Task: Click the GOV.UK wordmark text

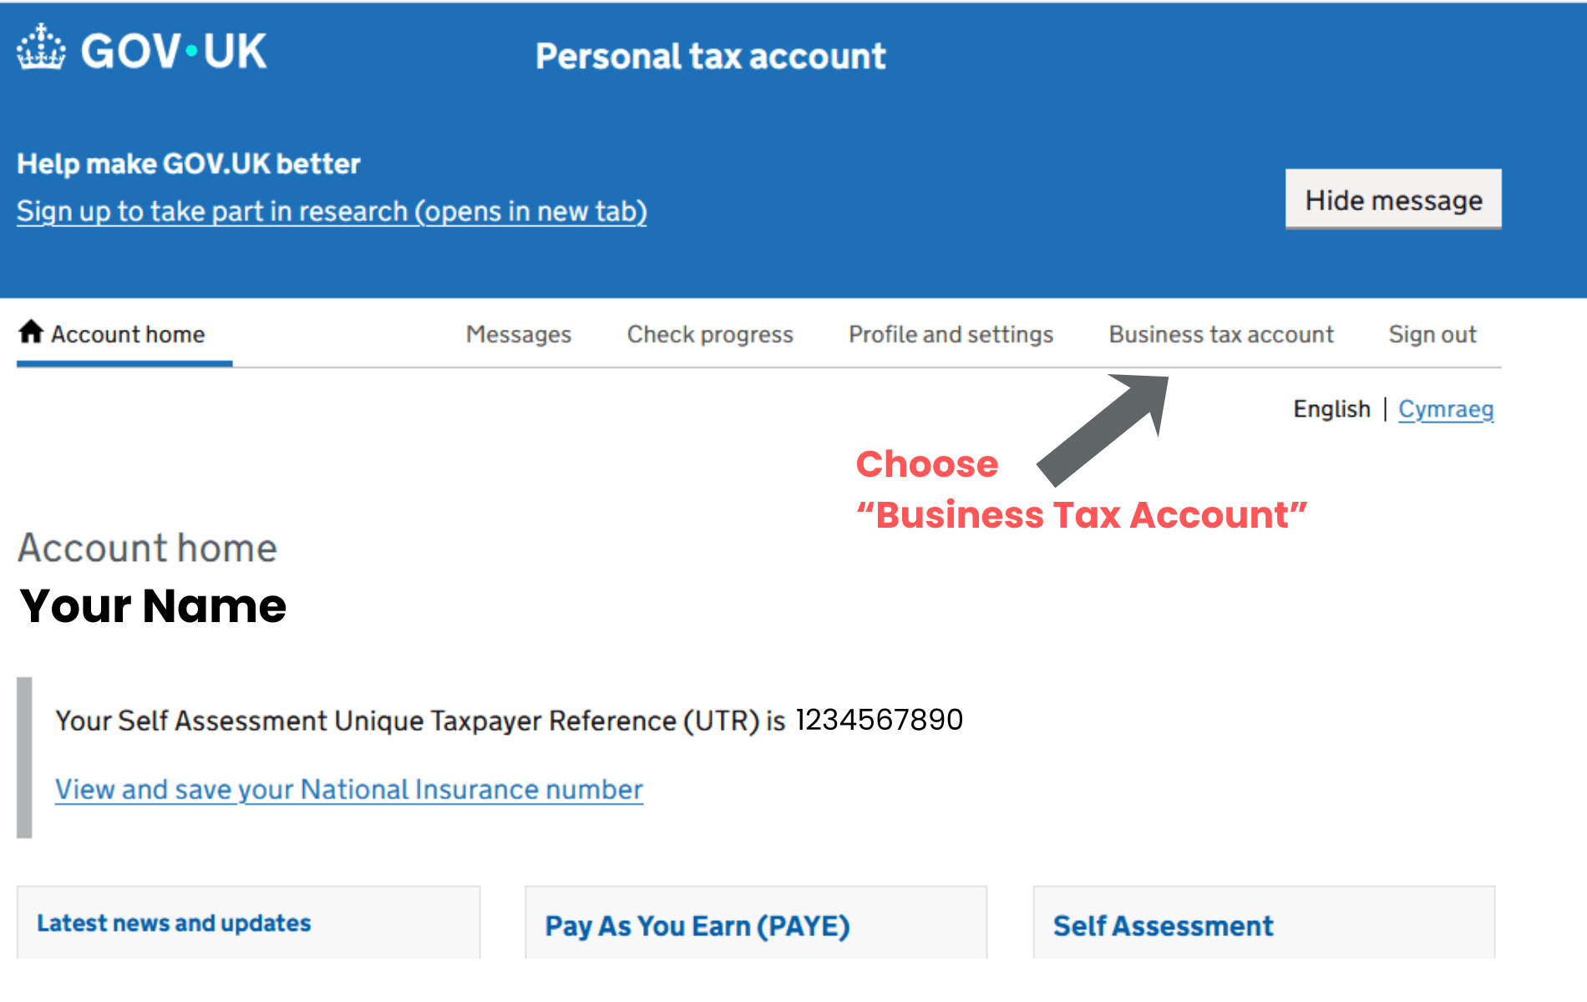Action: coord(174,51)
